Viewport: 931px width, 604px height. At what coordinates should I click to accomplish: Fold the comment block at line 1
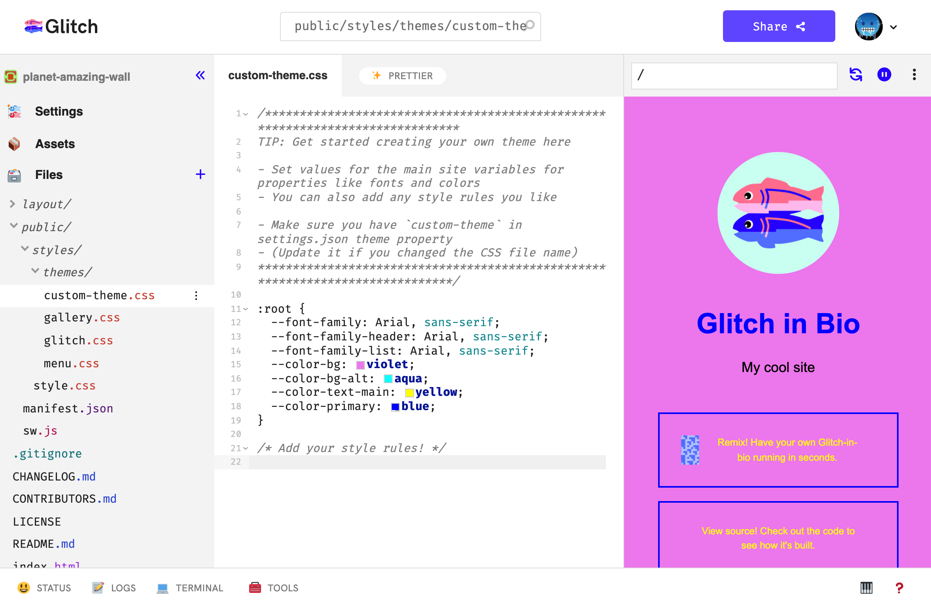[x=246, y=114]
